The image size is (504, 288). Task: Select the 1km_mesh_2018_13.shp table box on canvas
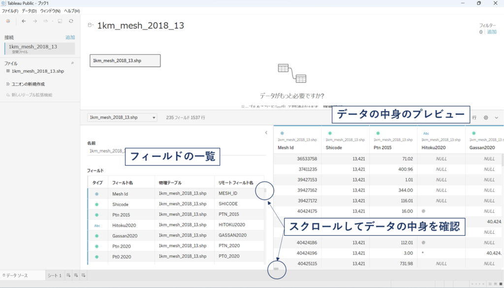pyautogui.click(x=125, y=60)
